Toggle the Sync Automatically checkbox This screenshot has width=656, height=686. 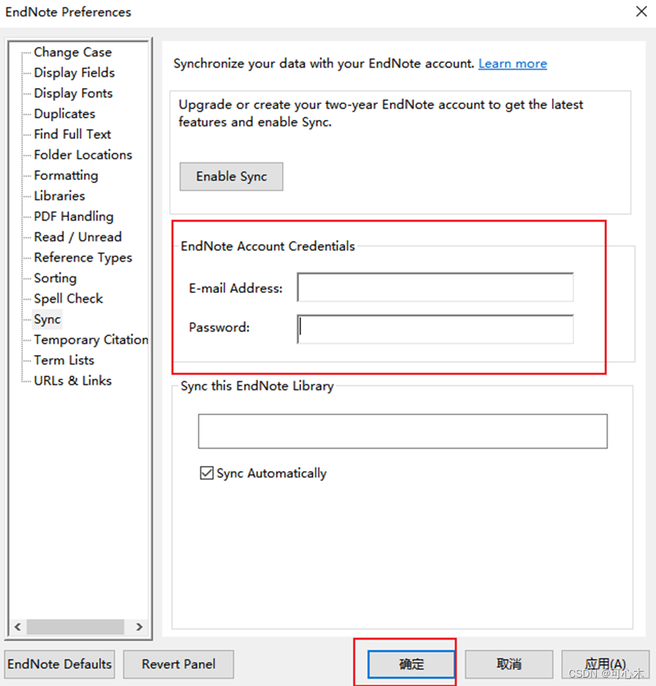point(206,473)
